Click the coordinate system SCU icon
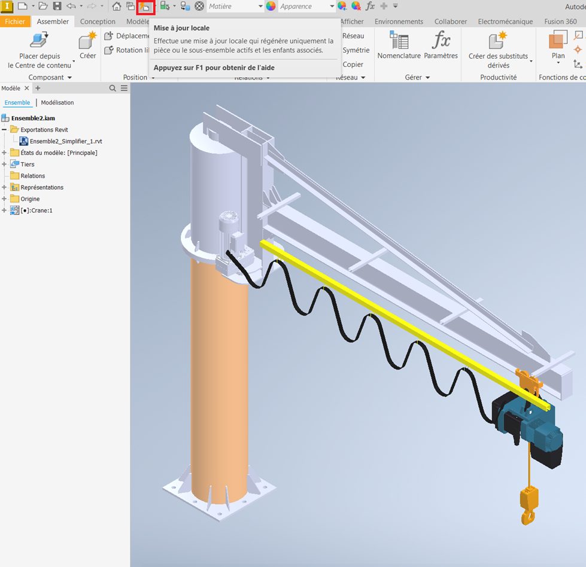 [578, 64]
